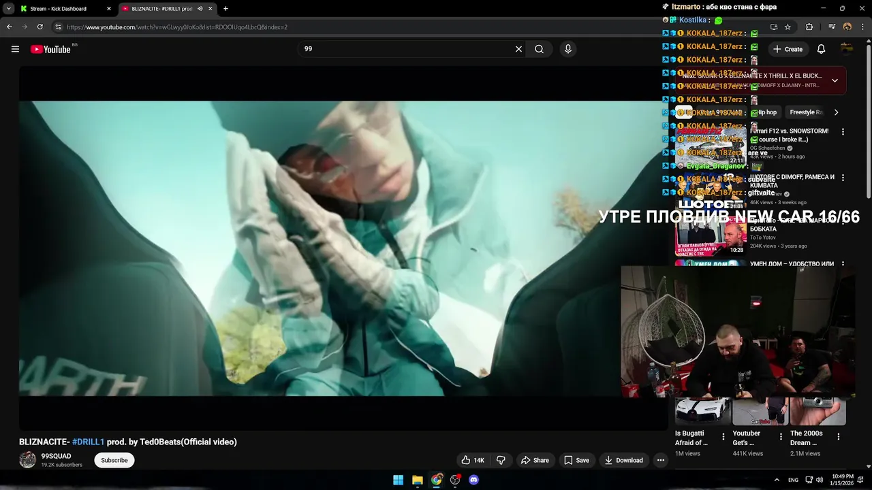Collapse the playlist queue with its chevron
This screenshot has height=490, width=872.
click(x=835, y=80)
